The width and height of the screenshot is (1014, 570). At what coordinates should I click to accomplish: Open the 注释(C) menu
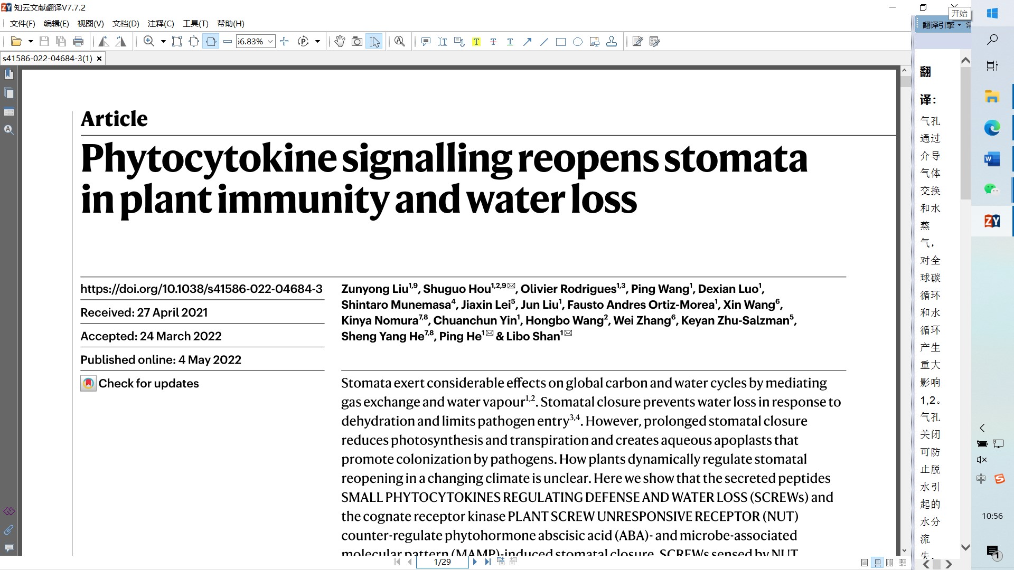(x=161, y=24)
